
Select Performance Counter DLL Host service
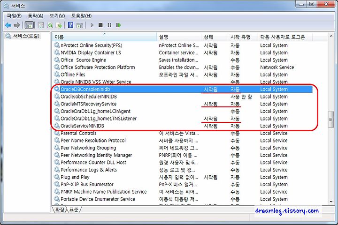pyautogui.click(x=183, y=163)
